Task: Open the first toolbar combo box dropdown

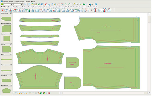Action: 12,4
